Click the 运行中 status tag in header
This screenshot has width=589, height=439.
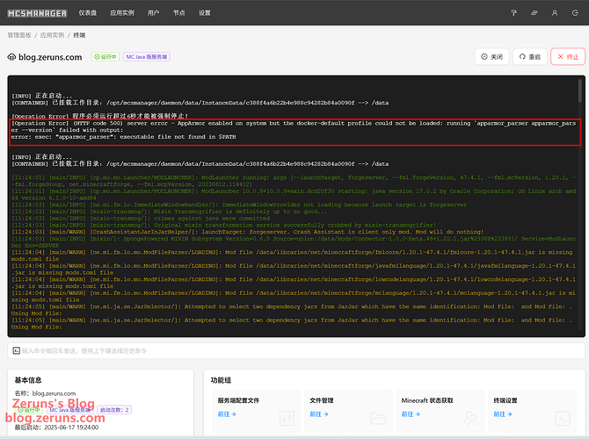(105, 57)
